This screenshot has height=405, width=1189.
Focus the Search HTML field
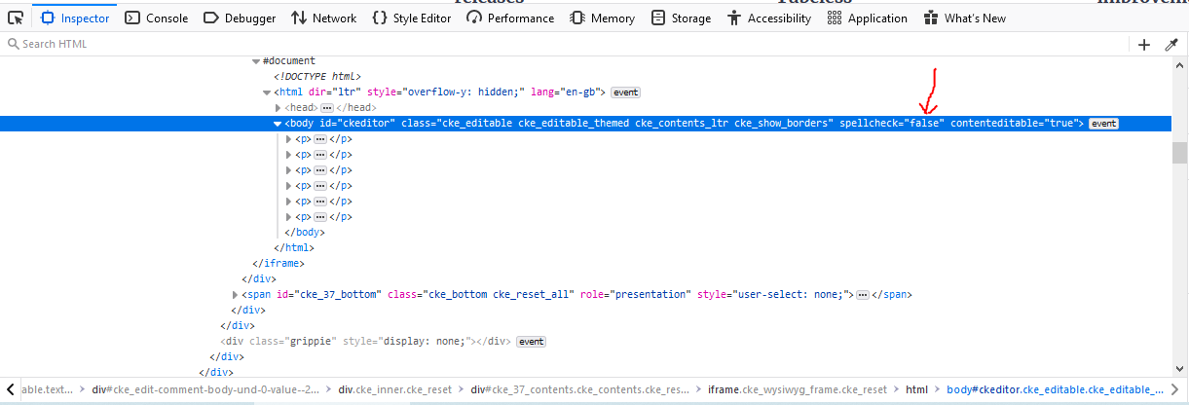(565, 44)
